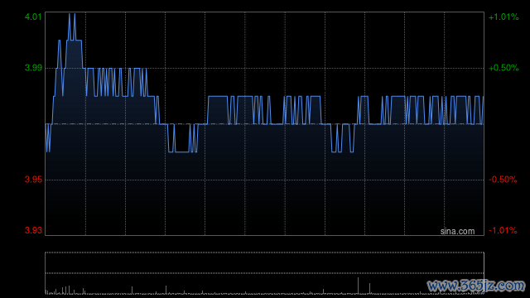
Task: Click the -1.01% percentage label
Action: tap(503, 230)
